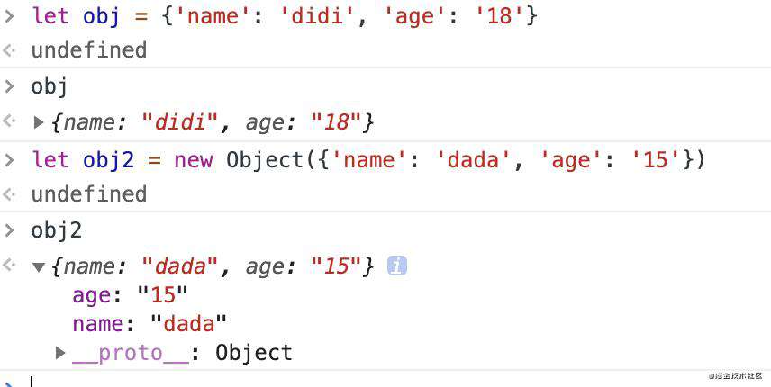
Task: Click the input prompt chevron before 'let obj ='
Action: (9, 16)
